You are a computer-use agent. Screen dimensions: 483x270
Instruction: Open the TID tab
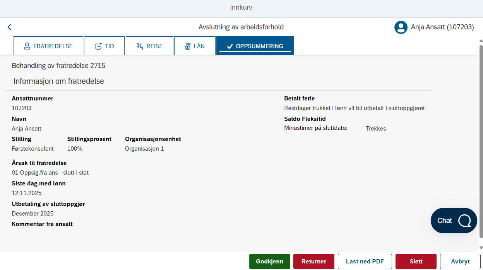104,46
